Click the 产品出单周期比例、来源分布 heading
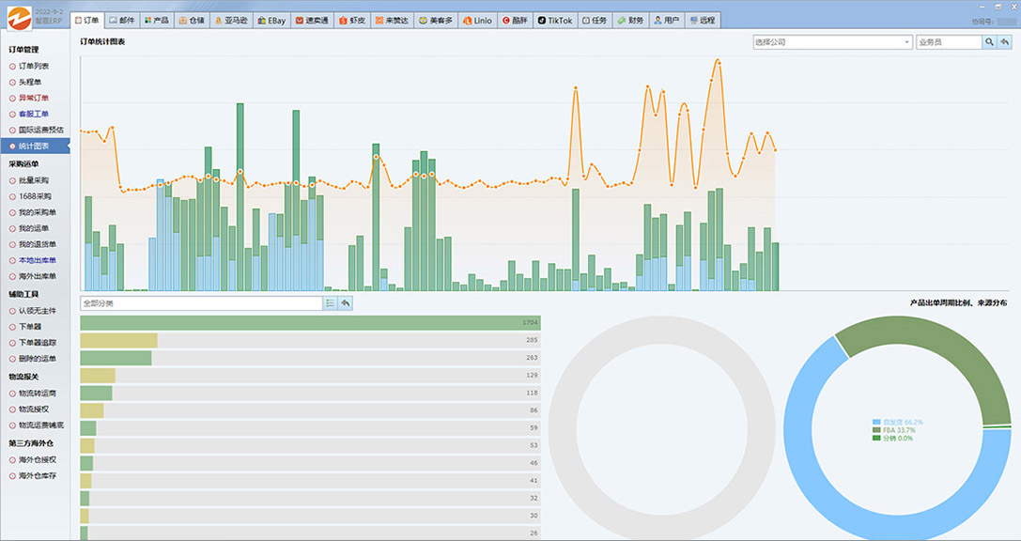 958,303
